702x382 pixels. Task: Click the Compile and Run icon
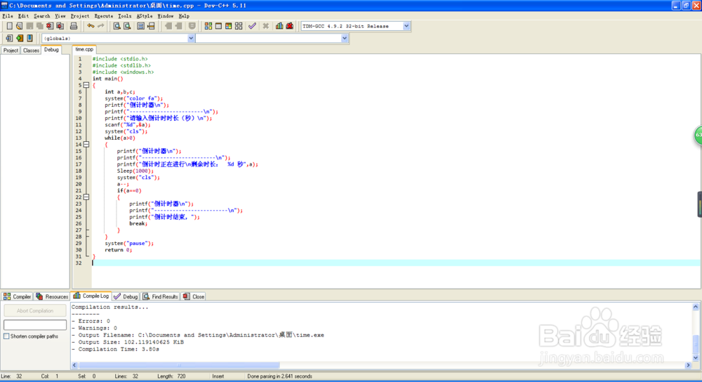pyautogui.click(x=228, y=26)
